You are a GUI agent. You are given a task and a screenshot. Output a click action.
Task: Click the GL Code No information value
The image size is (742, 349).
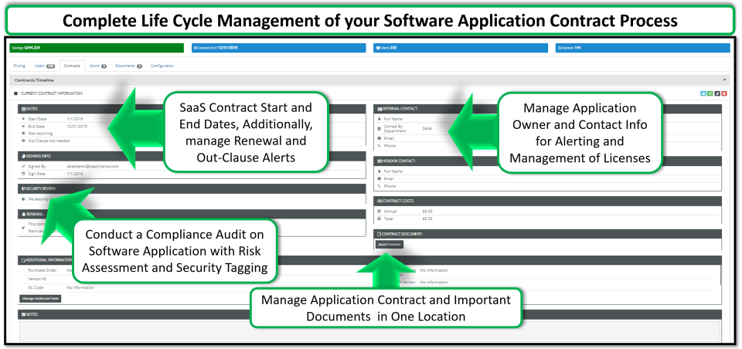click(80, 287)
